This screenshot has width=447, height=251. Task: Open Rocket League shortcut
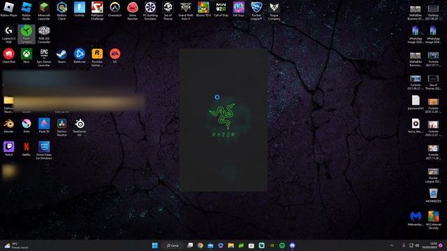256,11
